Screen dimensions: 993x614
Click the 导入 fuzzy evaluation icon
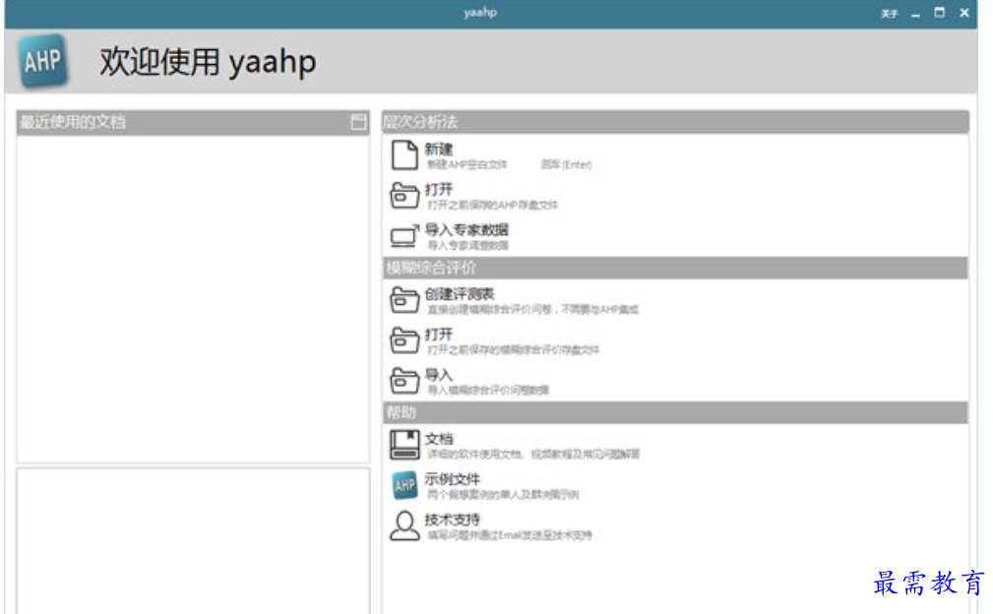click(404, 381)
